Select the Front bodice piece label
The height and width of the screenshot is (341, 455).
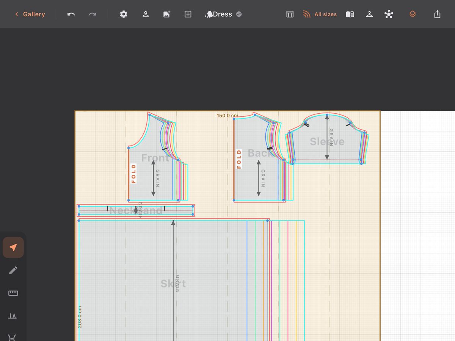[x=155, y=158]
